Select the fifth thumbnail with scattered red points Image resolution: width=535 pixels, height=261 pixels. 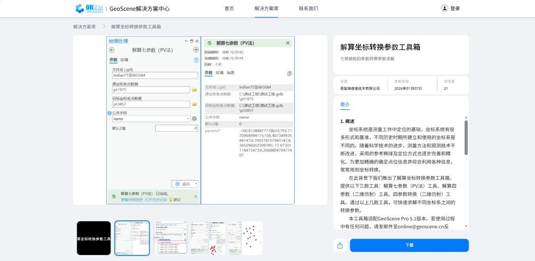(x=246, y=238)
